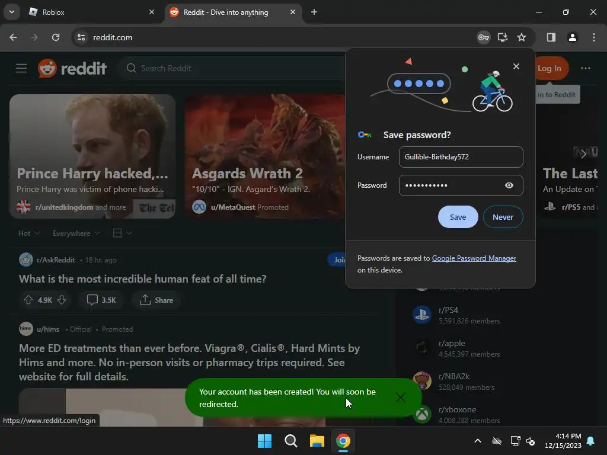Click the password manager key icon
607x455 pixels.
coord(484,37)
